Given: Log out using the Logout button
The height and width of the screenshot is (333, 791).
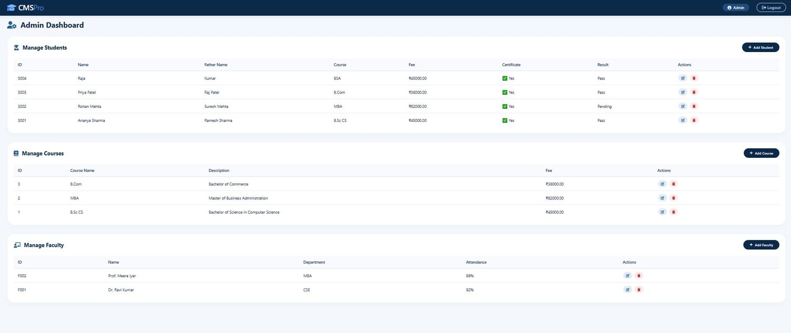Looking at the screenshot, I should point(771,7).
